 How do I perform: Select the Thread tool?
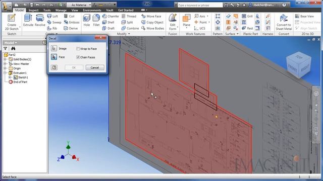click(x=129, y=16)
